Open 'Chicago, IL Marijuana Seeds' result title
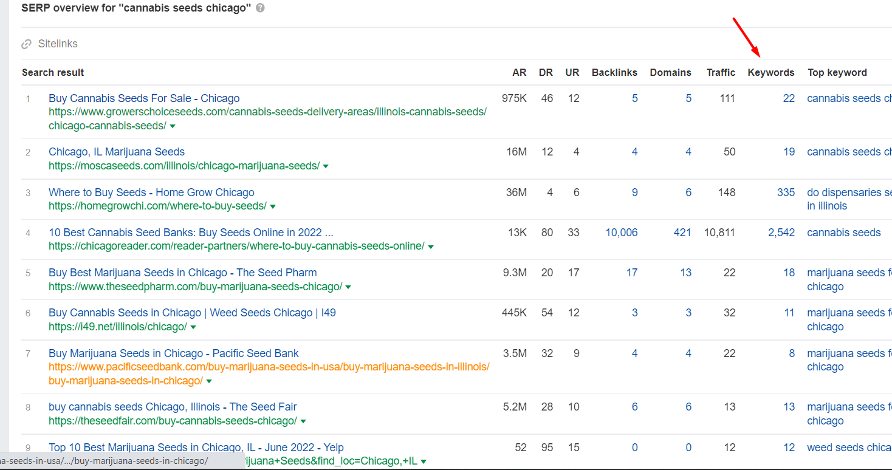Viewport: 892px width, 470px height. tap(117, 152)
